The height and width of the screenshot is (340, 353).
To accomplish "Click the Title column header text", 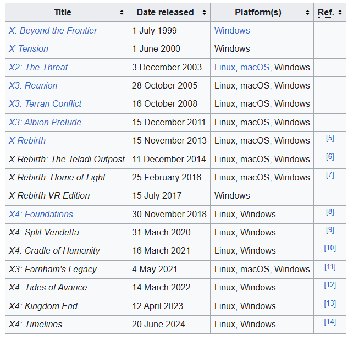I will (63, 13).
